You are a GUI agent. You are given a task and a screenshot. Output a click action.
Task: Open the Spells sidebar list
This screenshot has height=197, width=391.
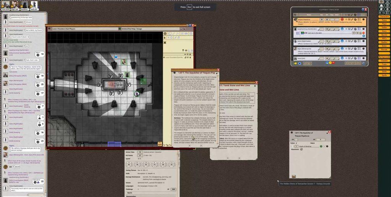click(x=384, y=75)
